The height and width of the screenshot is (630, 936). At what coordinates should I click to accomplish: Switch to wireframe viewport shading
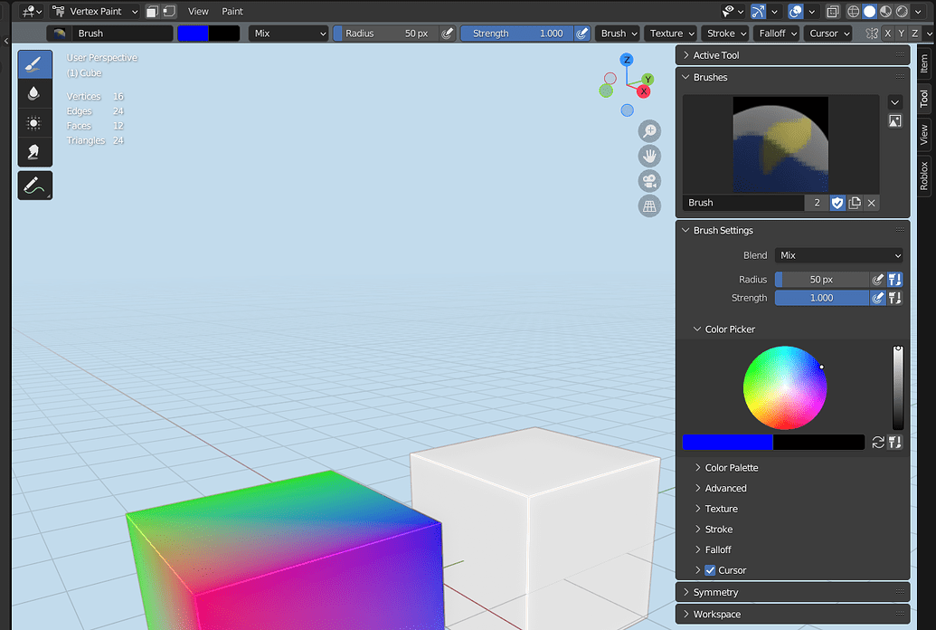[x=853, y=11]
